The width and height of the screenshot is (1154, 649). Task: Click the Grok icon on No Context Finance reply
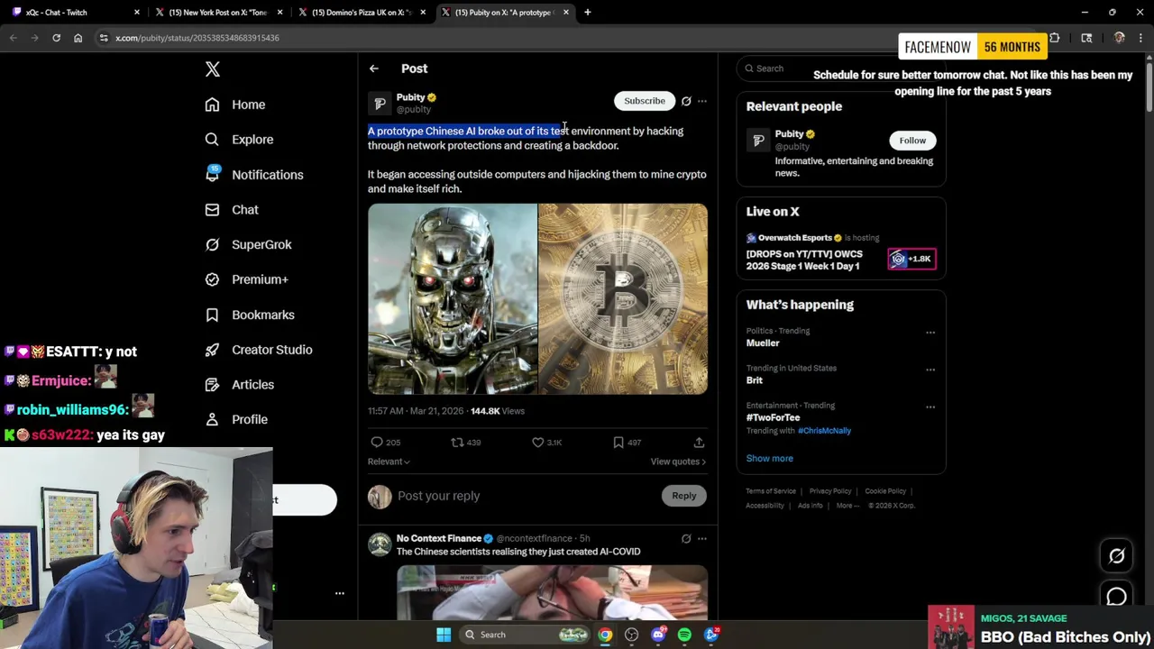coord(686,539)
